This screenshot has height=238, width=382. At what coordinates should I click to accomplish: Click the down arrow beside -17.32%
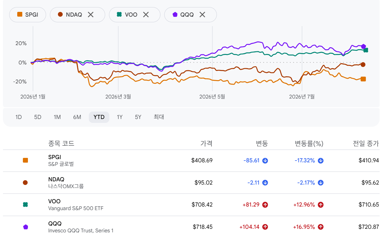321,161
